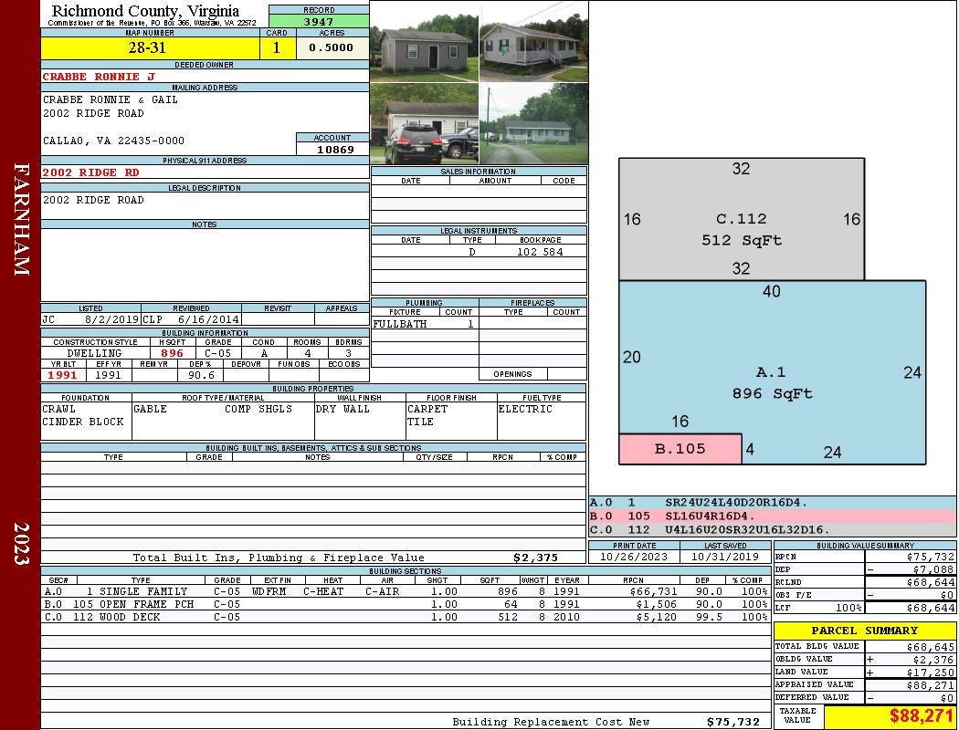Click fuel type ELECTRIC
The width and height of the screenshot is (959, 730).
coord(525,409)
